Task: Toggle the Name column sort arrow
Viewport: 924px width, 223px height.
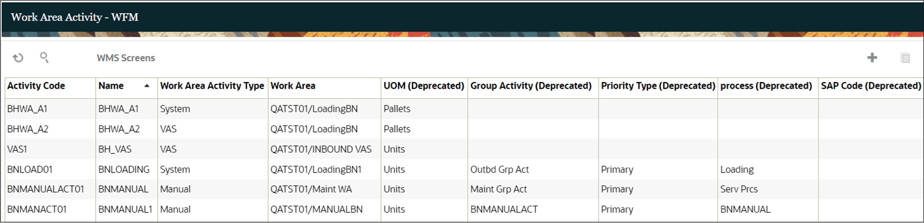Action: click(147, 86)
